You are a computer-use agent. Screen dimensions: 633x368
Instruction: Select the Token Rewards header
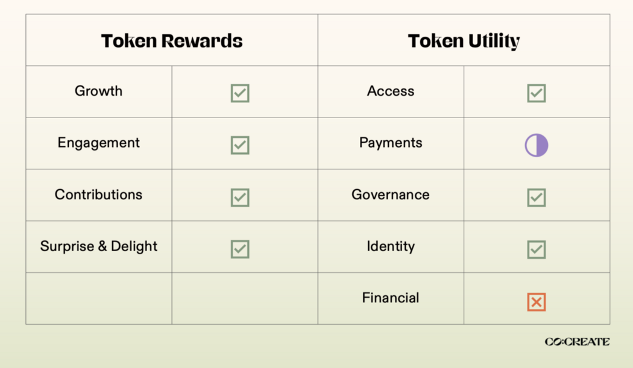pos(172,41)
